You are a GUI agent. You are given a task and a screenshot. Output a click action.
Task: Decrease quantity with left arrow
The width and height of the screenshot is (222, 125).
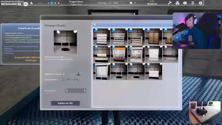click(67, 91)
